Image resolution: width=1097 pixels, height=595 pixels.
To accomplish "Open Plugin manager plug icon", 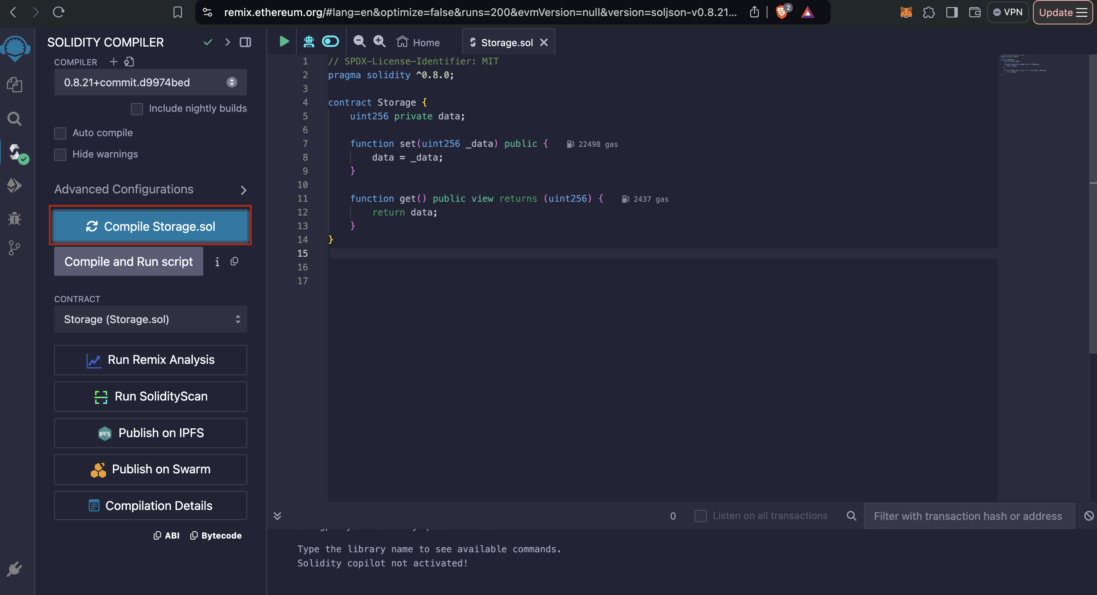I will (x=14, y=569).
